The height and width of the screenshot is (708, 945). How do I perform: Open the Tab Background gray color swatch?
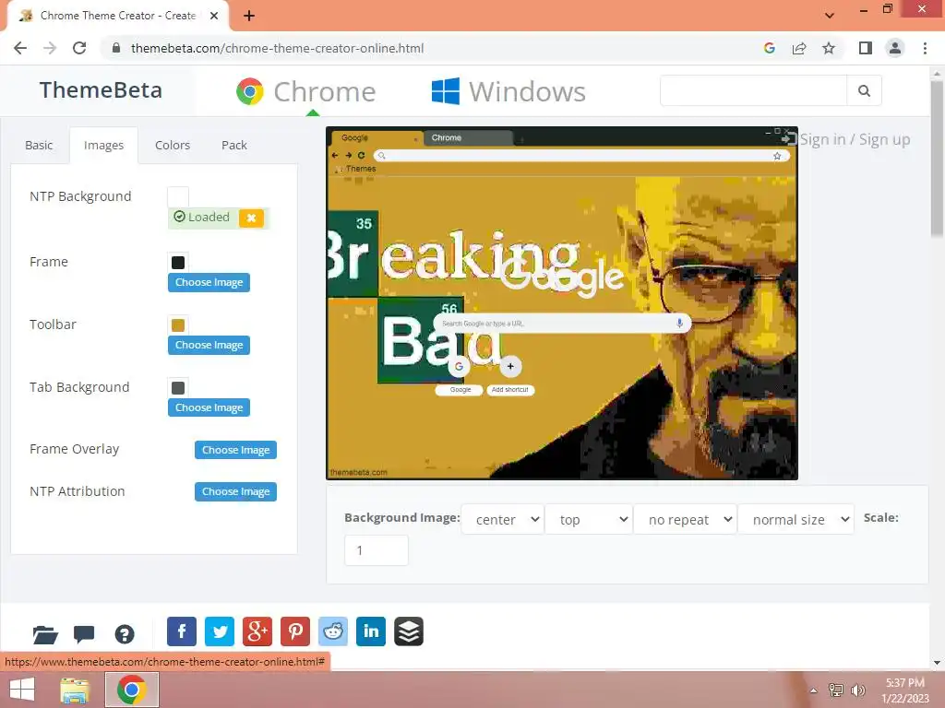pos(178,388)
